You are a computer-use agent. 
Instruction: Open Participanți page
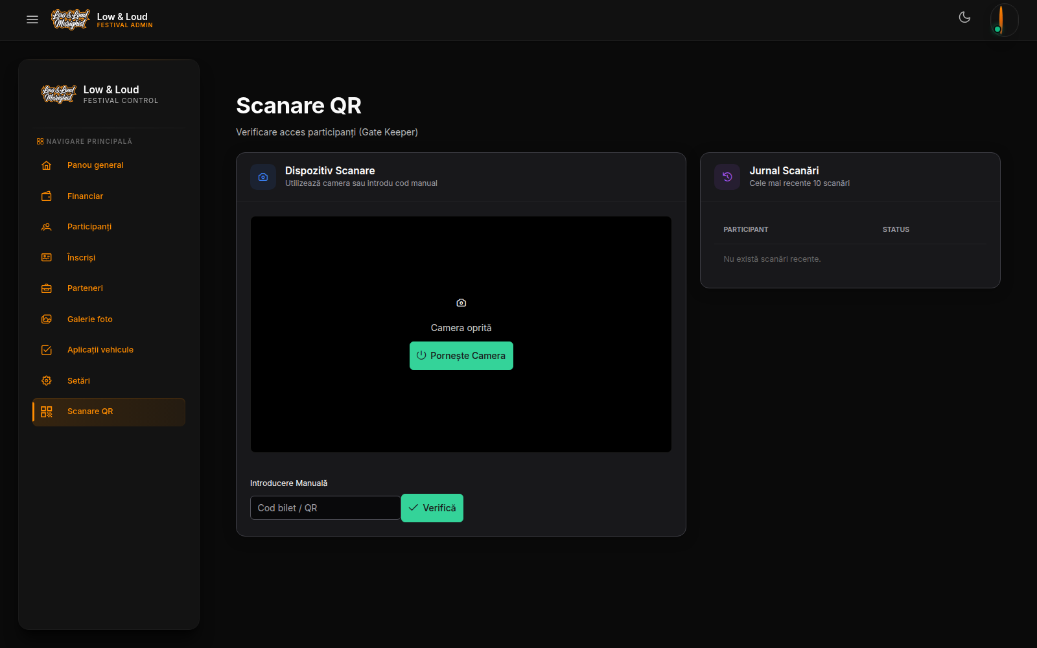tap(109, 227)
